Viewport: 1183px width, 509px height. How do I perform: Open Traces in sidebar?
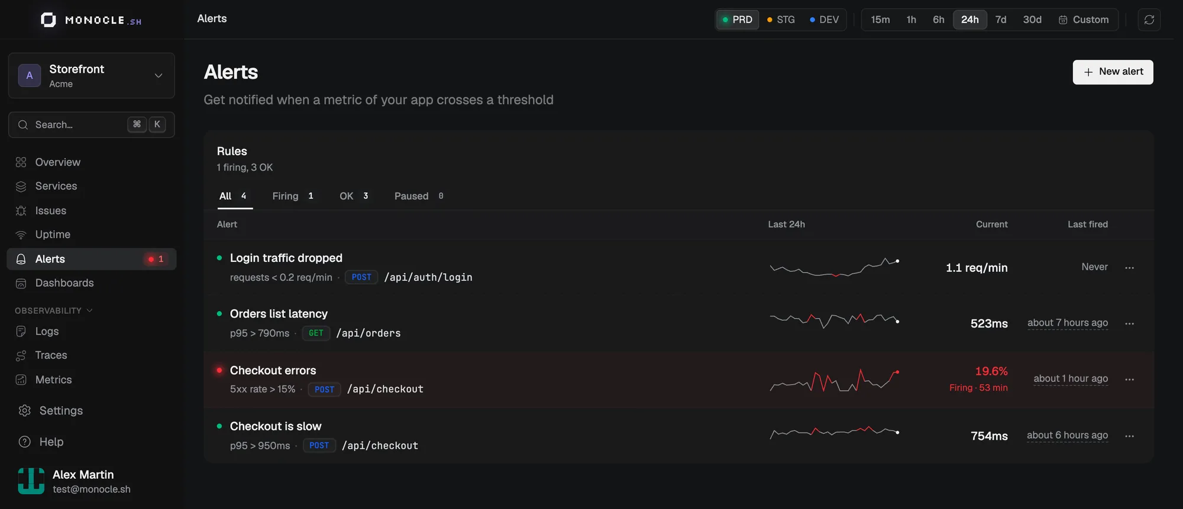(x=92, y=355)
